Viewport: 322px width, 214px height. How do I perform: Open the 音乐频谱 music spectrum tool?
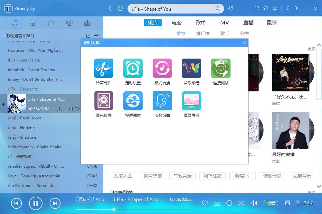191,68
